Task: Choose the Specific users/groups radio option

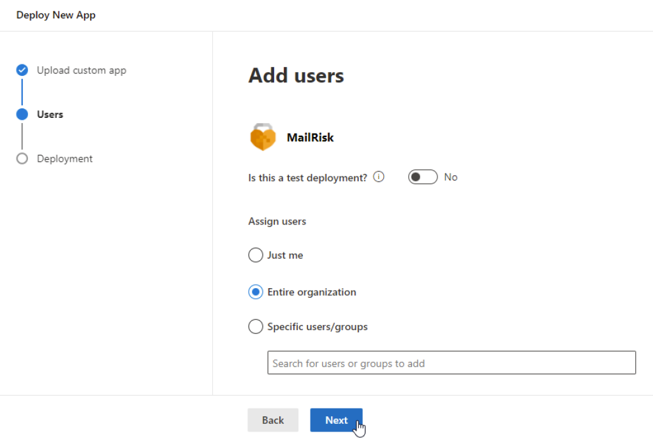Action: click(255, 326)
